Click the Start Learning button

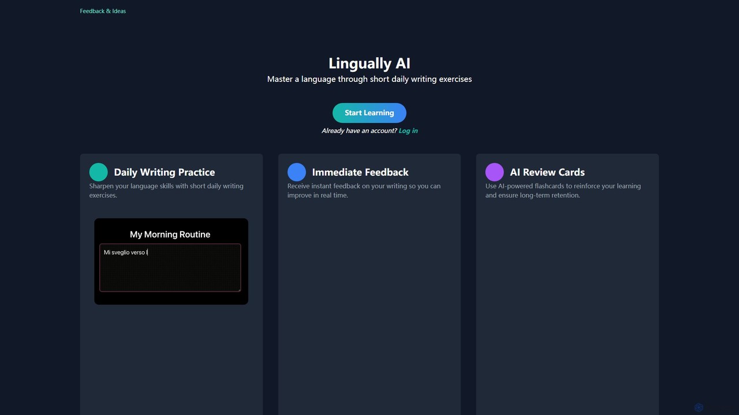[x=369, y=113]
